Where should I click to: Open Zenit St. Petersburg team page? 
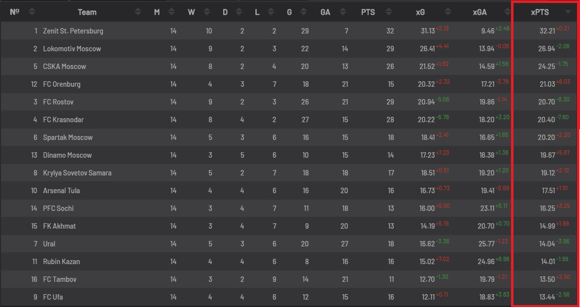73,31
